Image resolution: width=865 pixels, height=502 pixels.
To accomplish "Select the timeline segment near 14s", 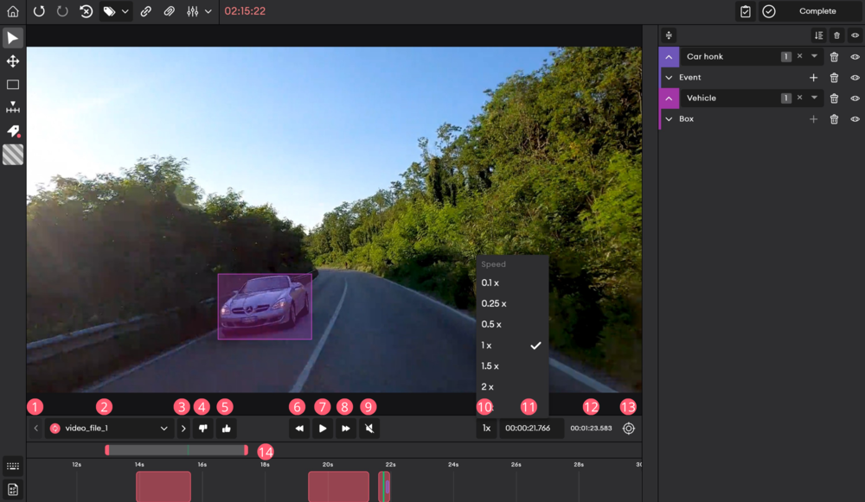I will (163, 486).
